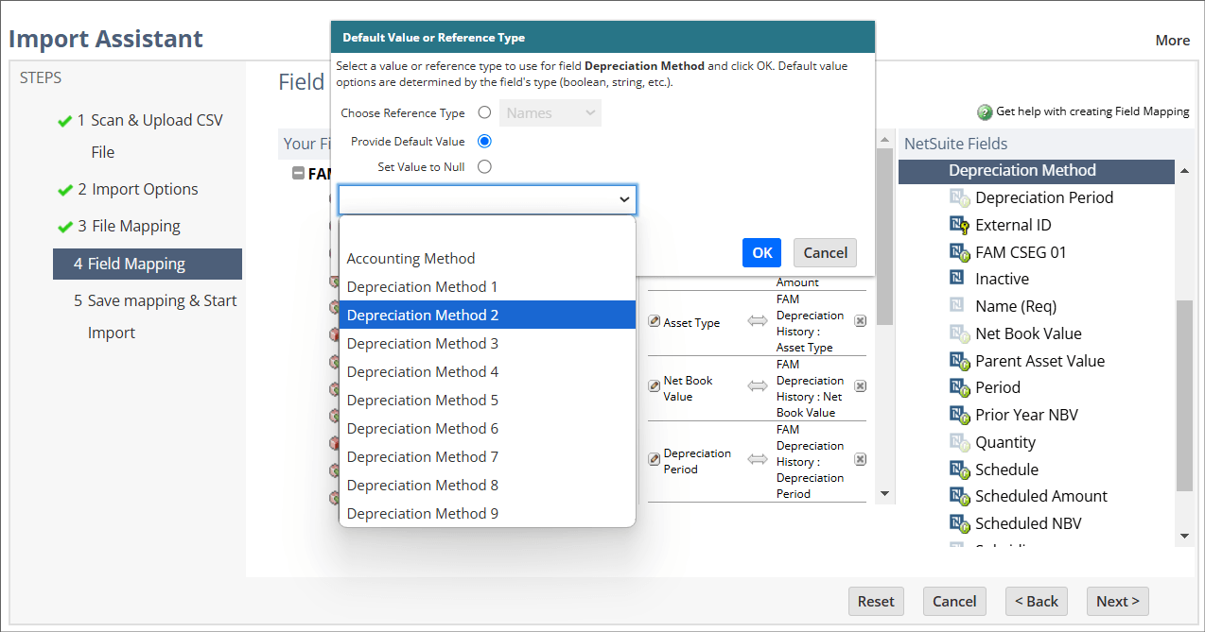Go to step 3 File Mapping
The image size is (1205, 632).
tap(129, 226)
